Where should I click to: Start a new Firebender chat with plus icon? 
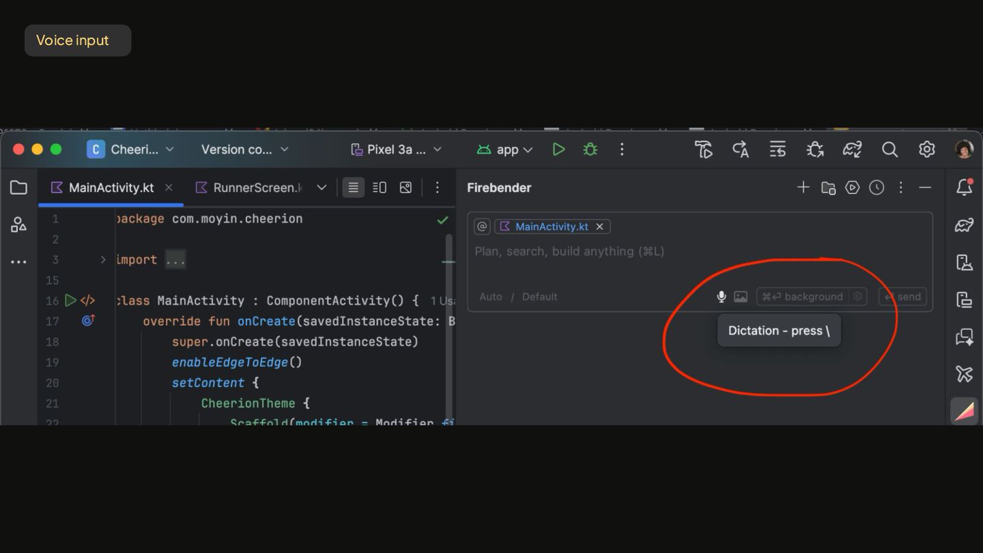point(803,188)
